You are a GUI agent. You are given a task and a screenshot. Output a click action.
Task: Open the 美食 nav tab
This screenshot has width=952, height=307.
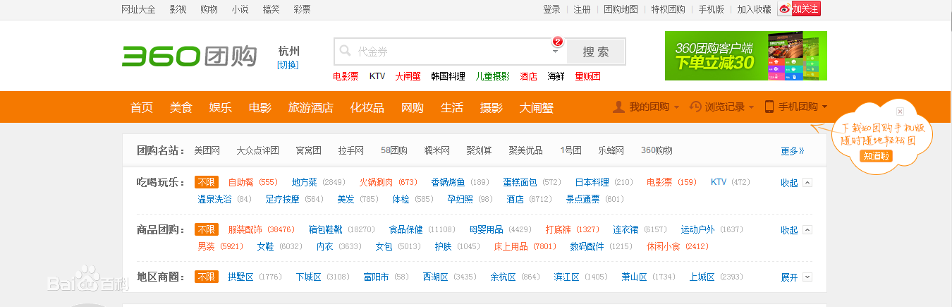pos(181,107)
